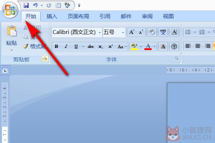Click the tab stop selector box
Viewport: 215px width, 143px height.
click(x=5, y=70)
